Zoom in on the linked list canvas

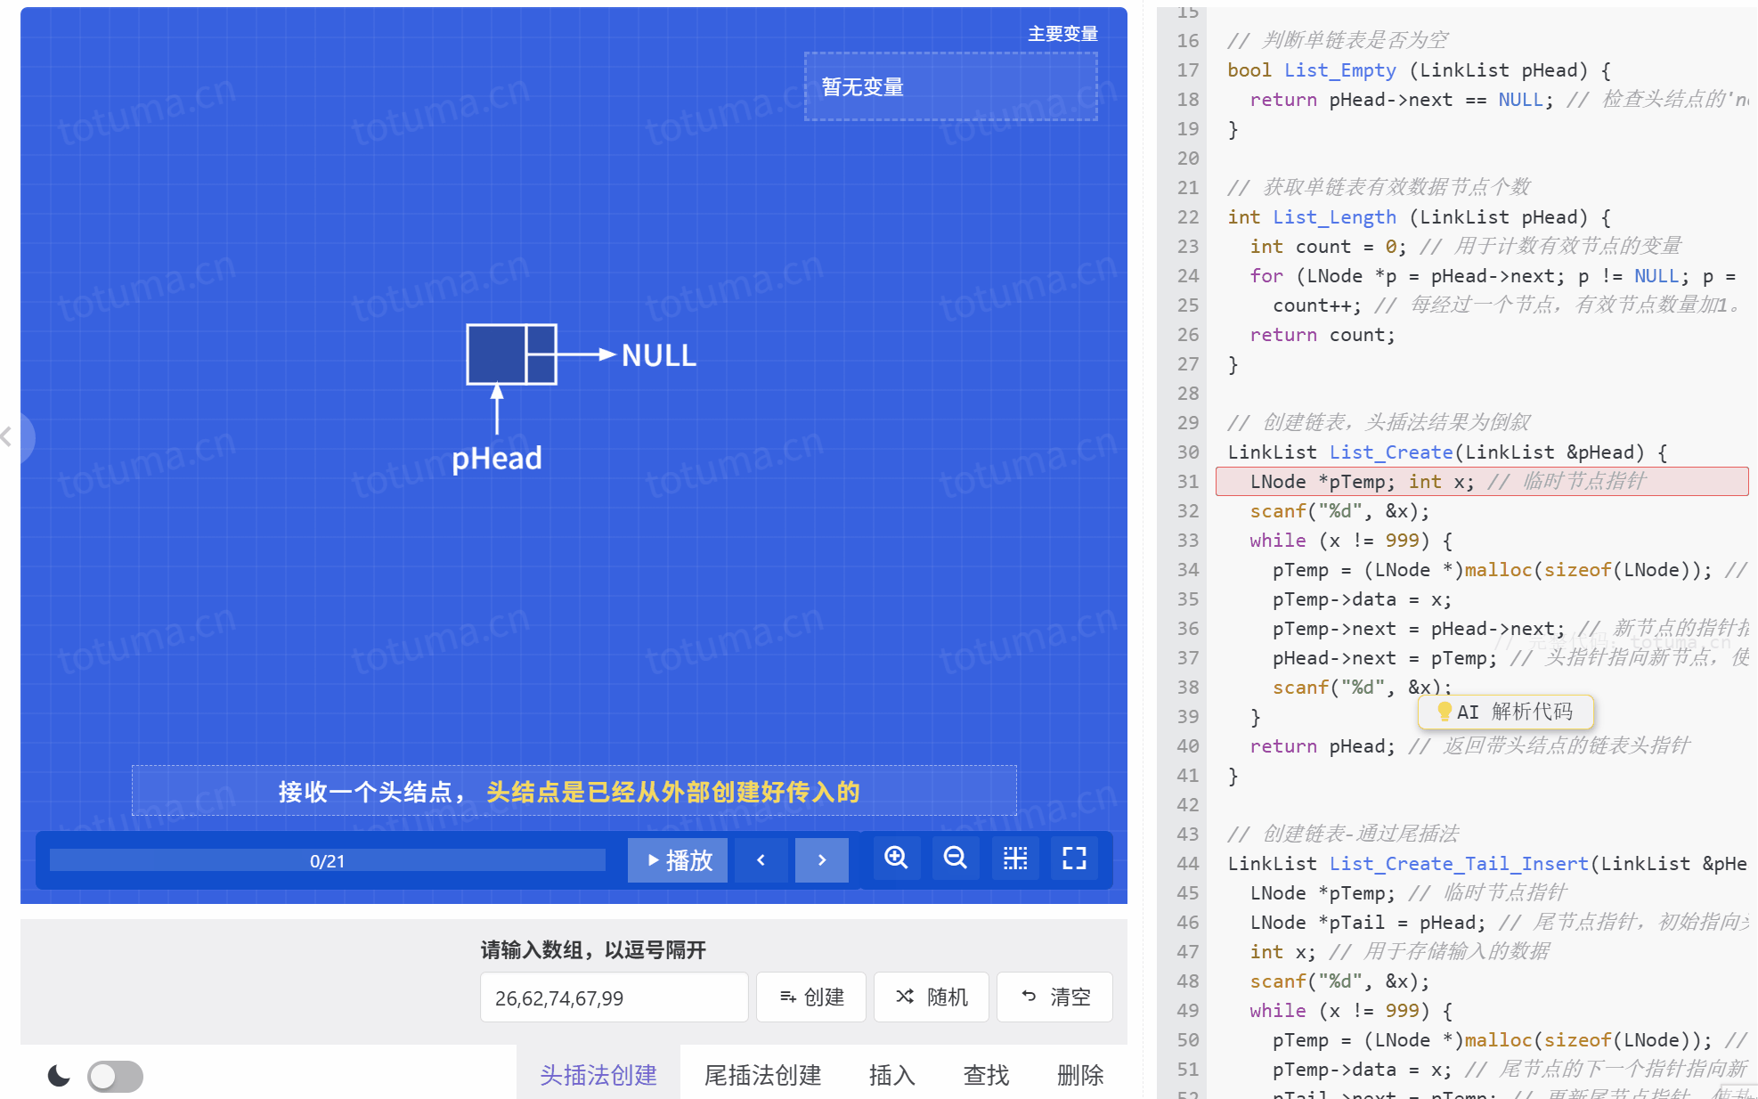tap(896, 859)
